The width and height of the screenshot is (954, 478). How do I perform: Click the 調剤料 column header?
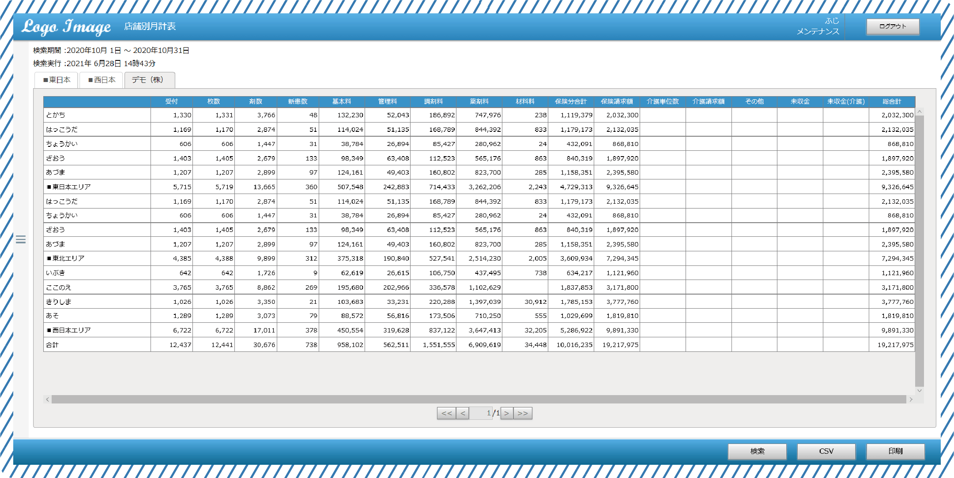[434, 101]
